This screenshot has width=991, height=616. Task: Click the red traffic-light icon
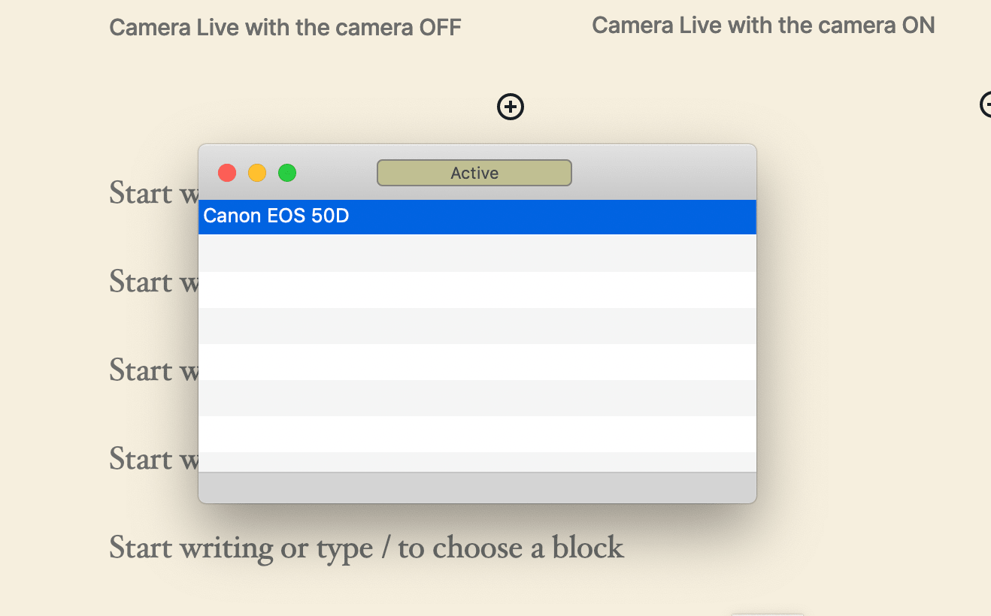tap(226, 172)
